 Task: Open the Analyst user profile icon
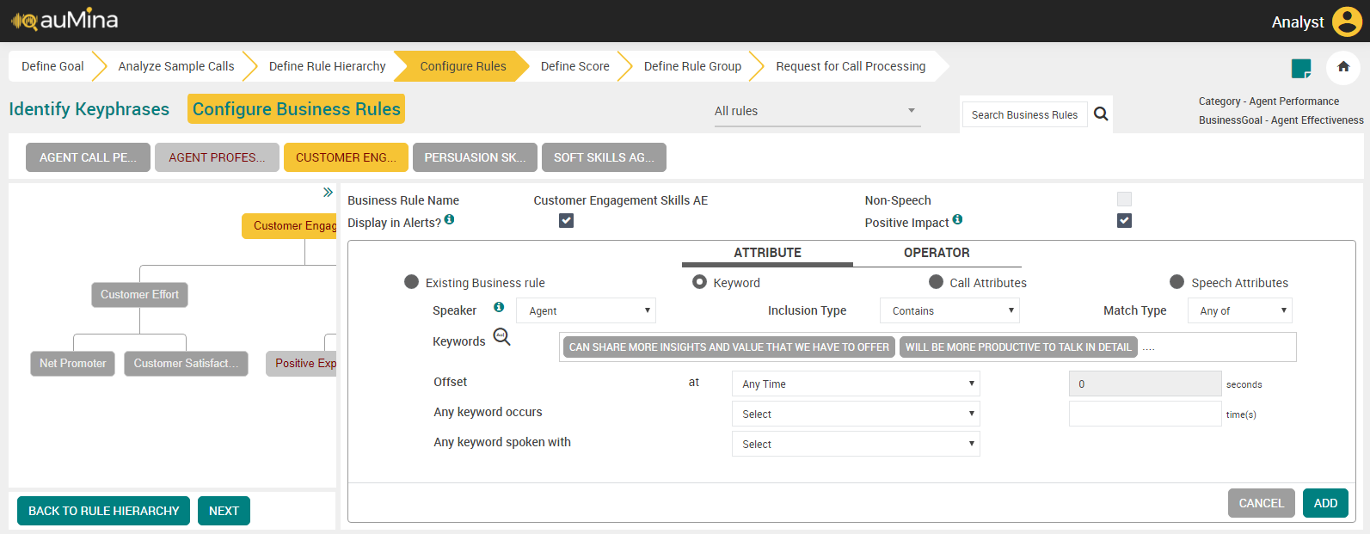1347,21
